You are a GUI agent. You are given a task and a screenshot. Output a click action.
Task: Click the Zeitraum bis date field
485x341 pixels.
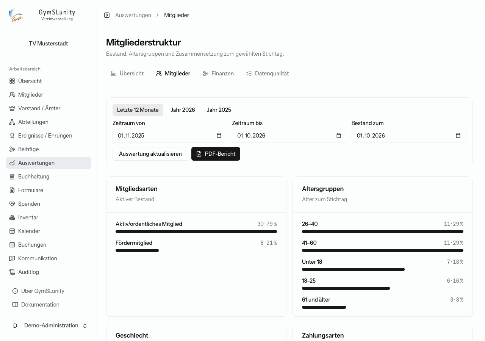pos(289,136)
